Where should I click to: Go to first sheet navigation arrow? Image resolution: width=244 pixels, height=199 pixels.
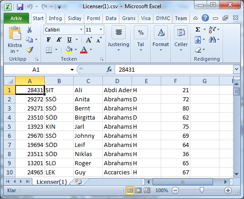coord(8,181)
